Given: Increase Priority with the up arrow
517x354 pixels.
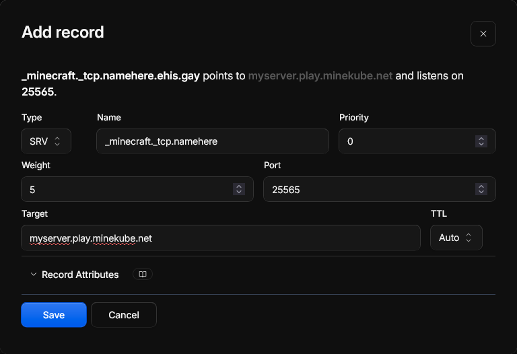Looking at the screenshot, I should (x=481, y=139).
